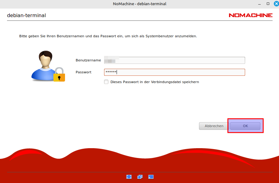Minimize the NoMachine window from the title bar
The image size is (279, 183).
[x=259, y=4]
